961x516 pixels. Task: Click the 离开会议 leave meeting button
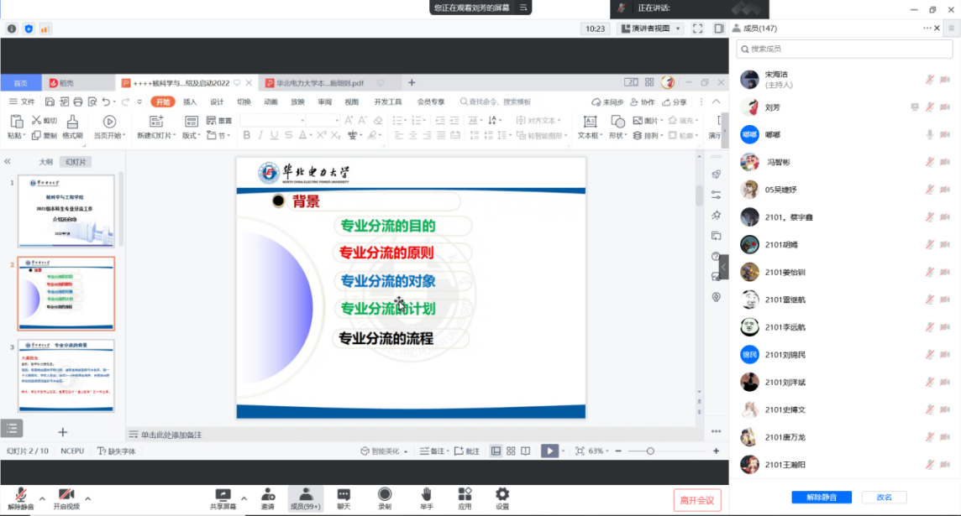point(696,501)
